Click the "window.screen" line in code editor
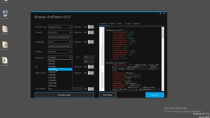Viewport: 210px width, 118px height. pyautogui.click(x=116, y=30)
